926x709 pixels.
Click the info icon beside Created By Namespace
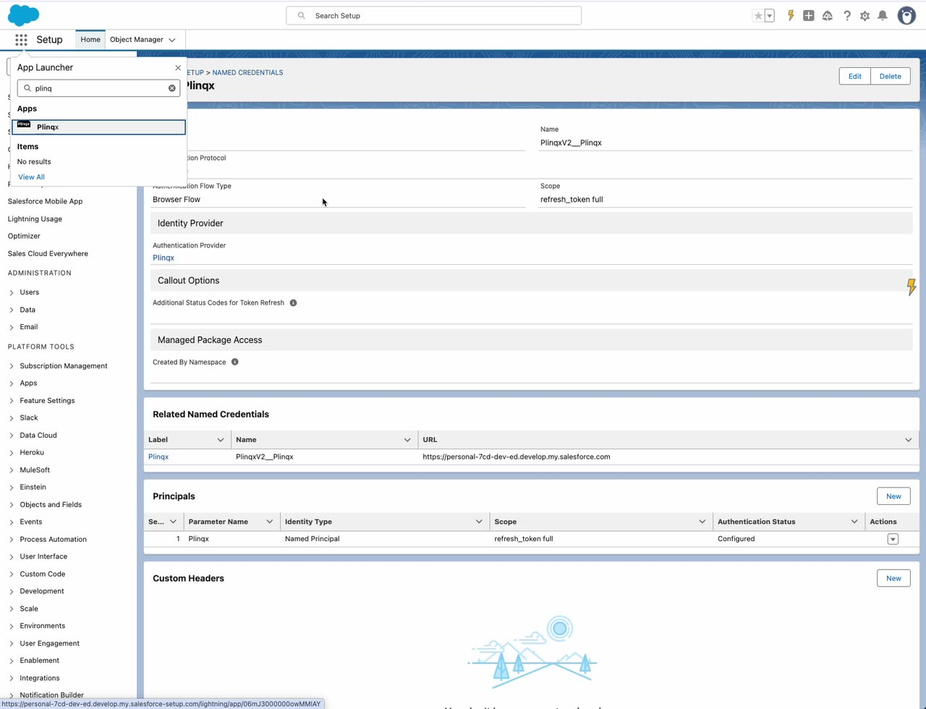coord(234,362)
